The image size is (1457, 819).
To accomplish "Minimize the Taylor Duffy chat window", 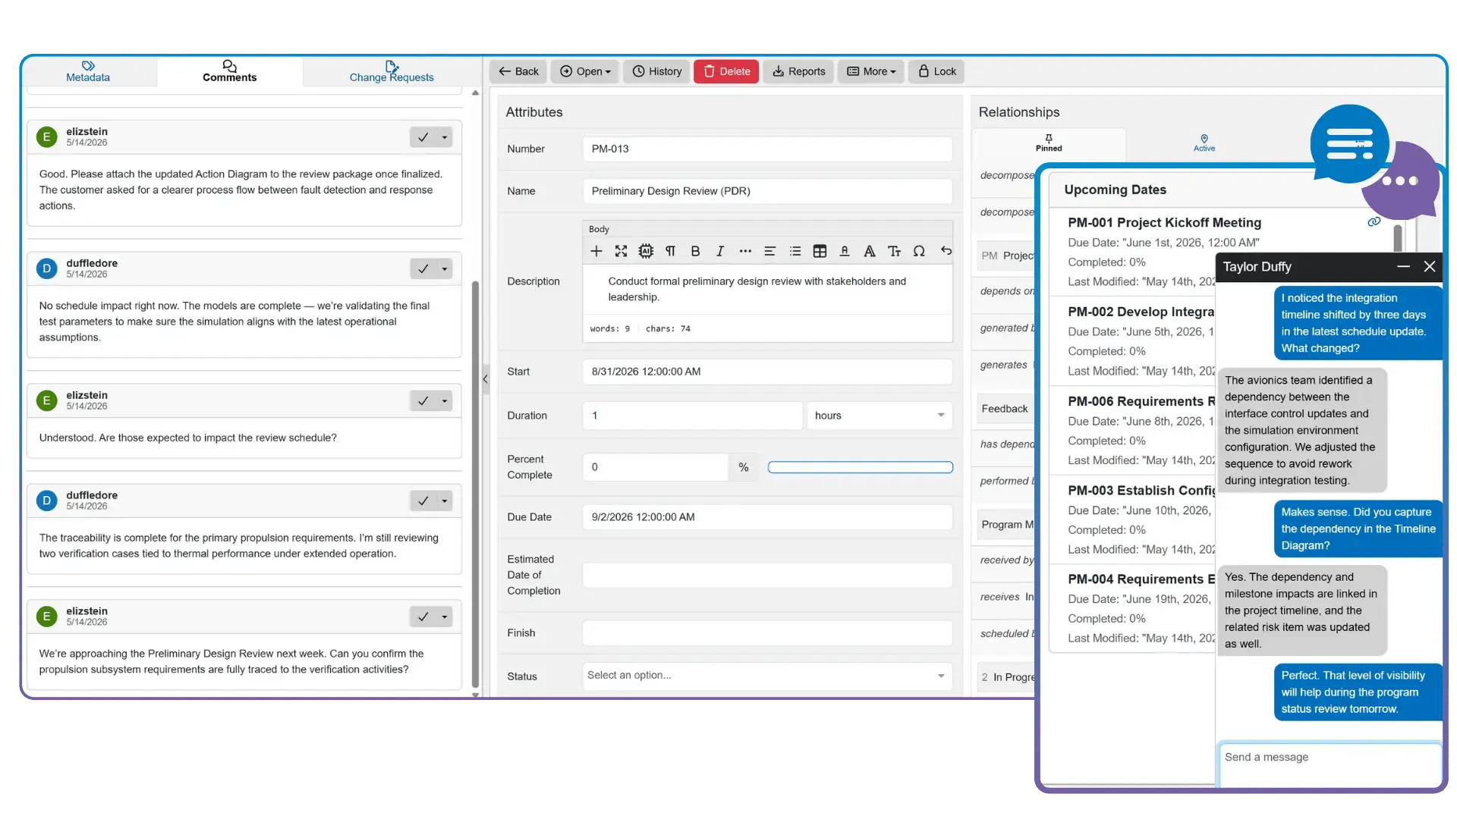I will tap(1403, 267).
